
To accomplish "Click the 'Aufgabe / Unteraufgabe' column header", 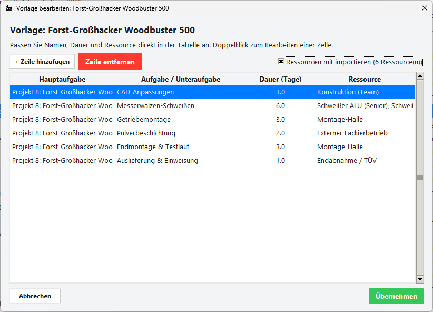I will [x=181, y=79].
